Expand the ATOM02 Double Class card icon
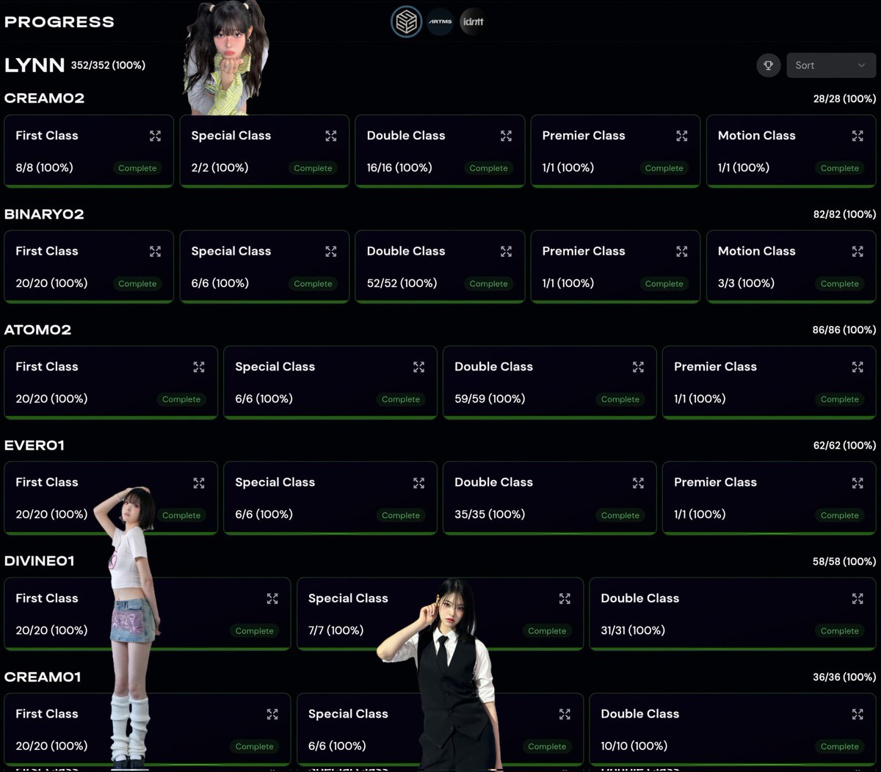Screen dimensions: 881x772 [638, 367]
